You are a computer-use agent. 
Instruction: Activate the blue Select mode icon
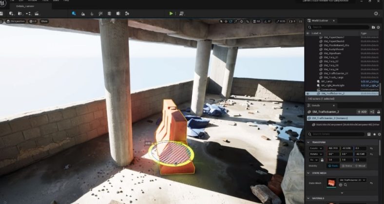[74, 14]
